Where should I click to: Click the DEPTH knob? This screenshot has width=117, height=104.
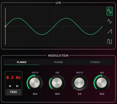coord(35,83)
